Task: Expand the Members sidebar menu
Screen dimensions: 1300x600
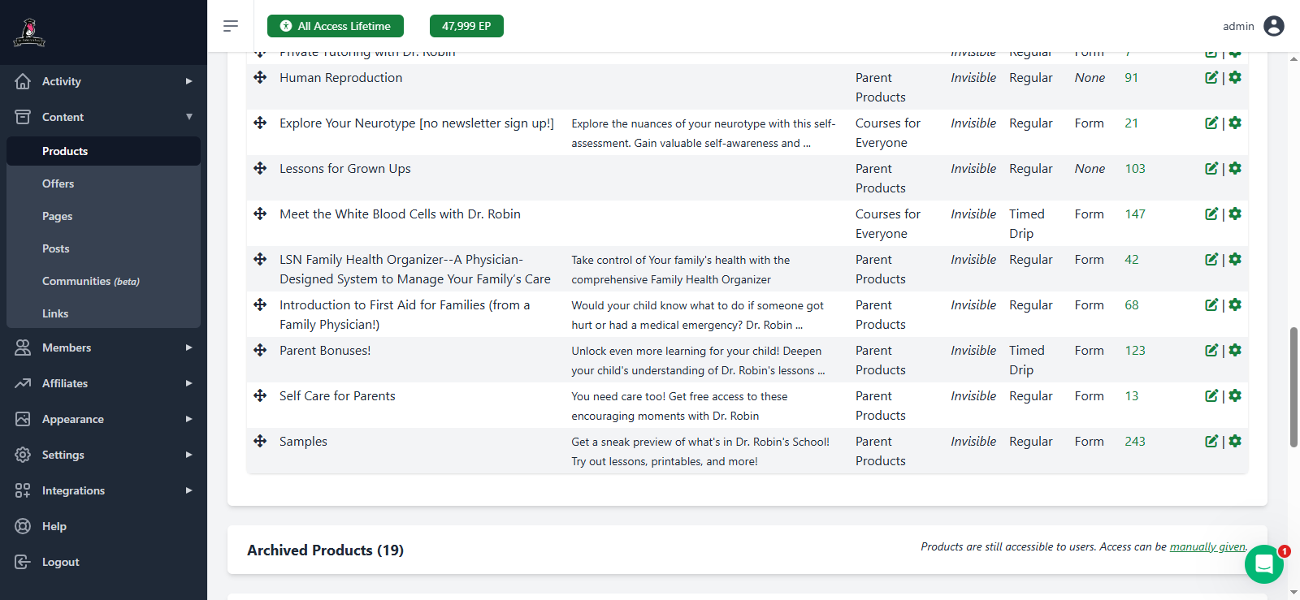Action: (x=103, y=347)
